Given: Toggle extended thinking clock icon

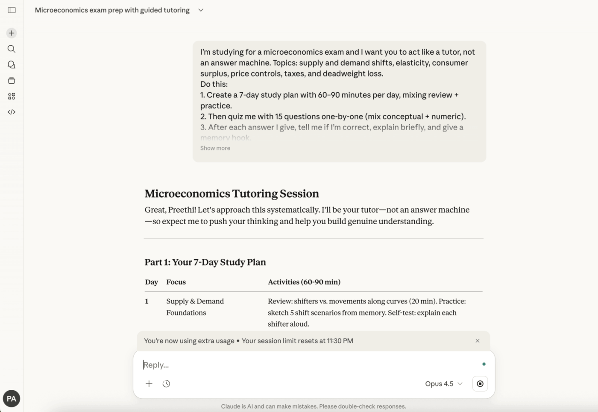Looking at the screenshot, I should tap(167, 383).
